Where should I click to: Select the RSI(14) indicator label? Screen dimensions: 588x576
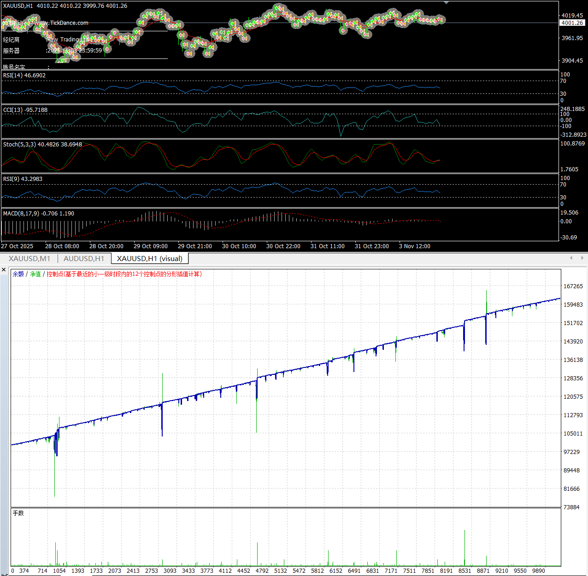pos(24,76)
